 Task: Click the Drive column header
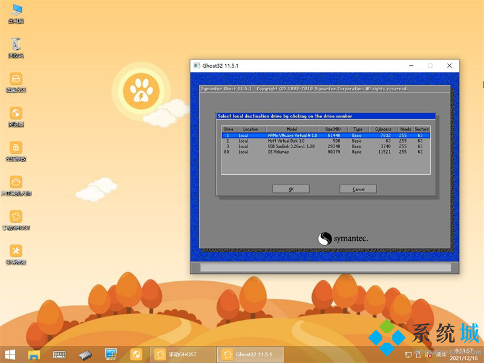[x=229, y=129]
